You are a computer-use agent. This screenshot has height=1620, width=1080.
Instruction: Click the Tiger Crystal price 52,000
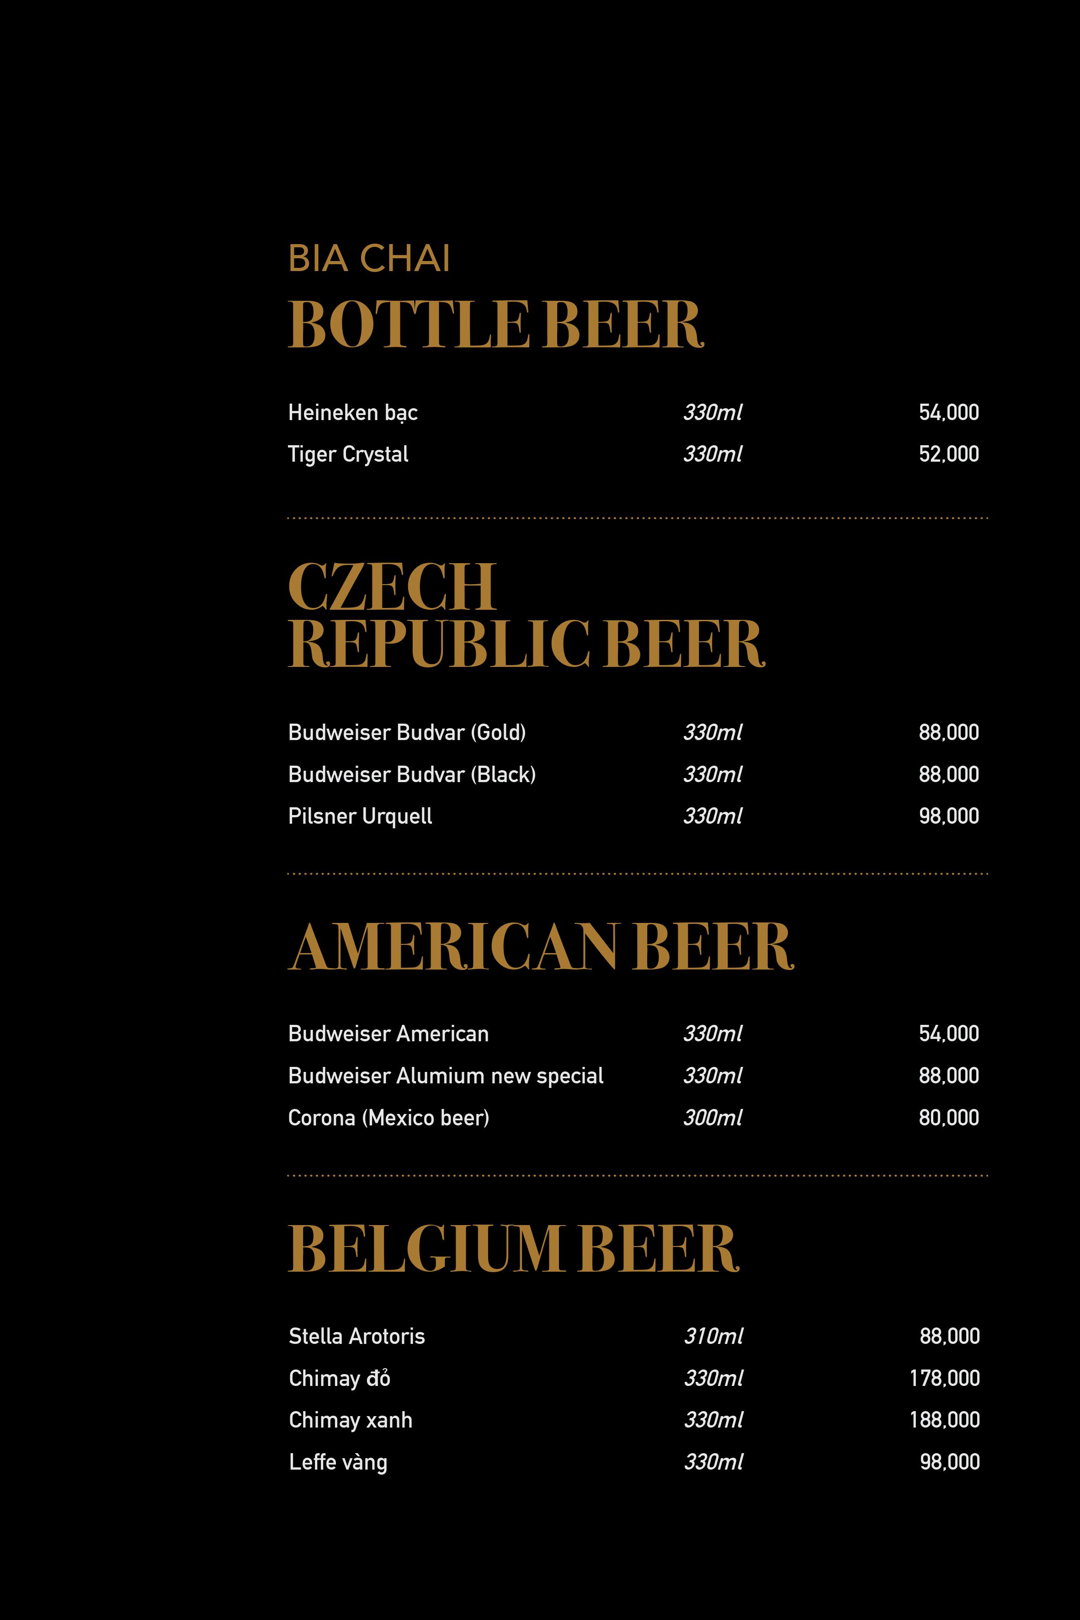[x=948, y=454]
